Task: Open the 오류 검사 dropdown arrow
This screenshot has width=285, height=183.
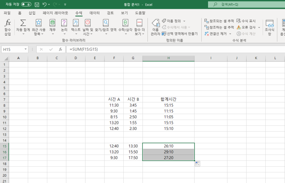Action: click(x=259, y=27)
